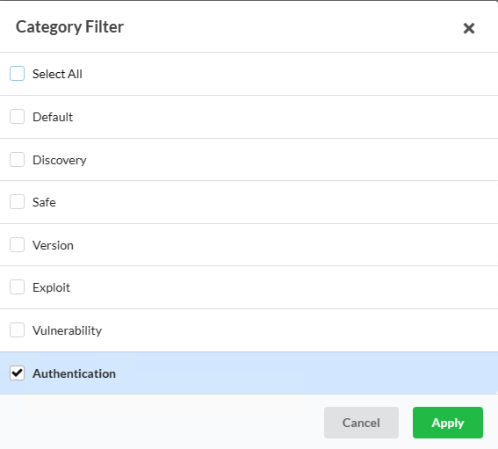The width and height of the screenshot is (498, 449).
Task: Tick the Select All checkbox
Action: pos(18,74)
